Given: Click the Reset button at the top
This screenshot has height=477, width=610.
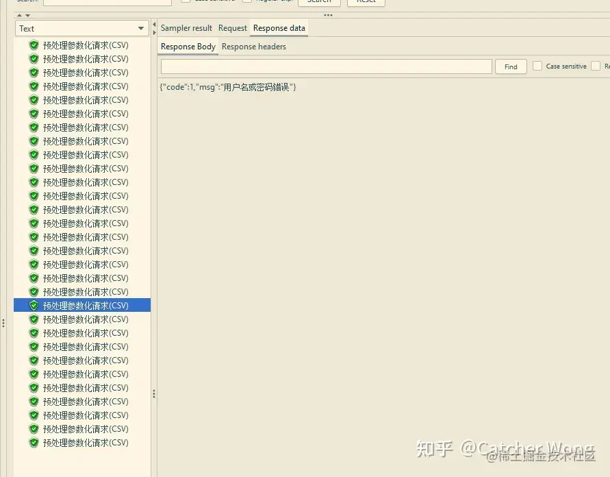Looking at the screenshot, I should tap(366, 1).
